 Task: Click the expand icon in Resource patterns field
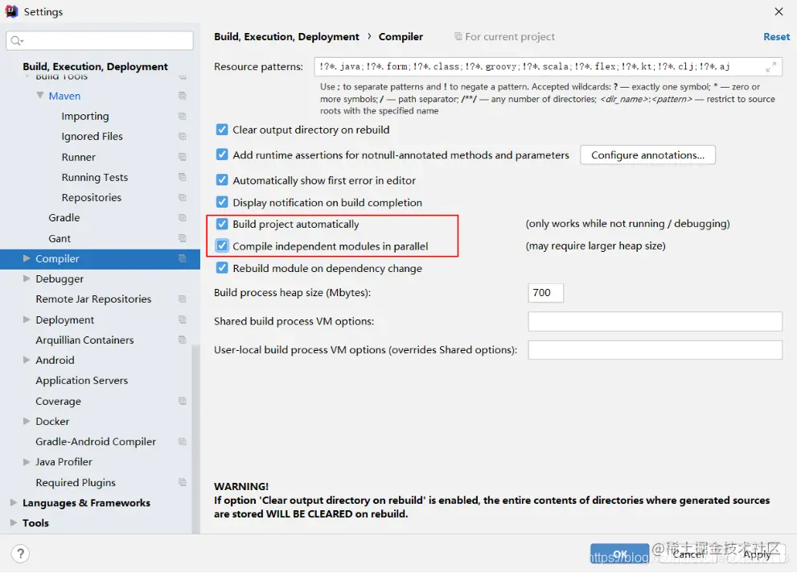[770, 67]
